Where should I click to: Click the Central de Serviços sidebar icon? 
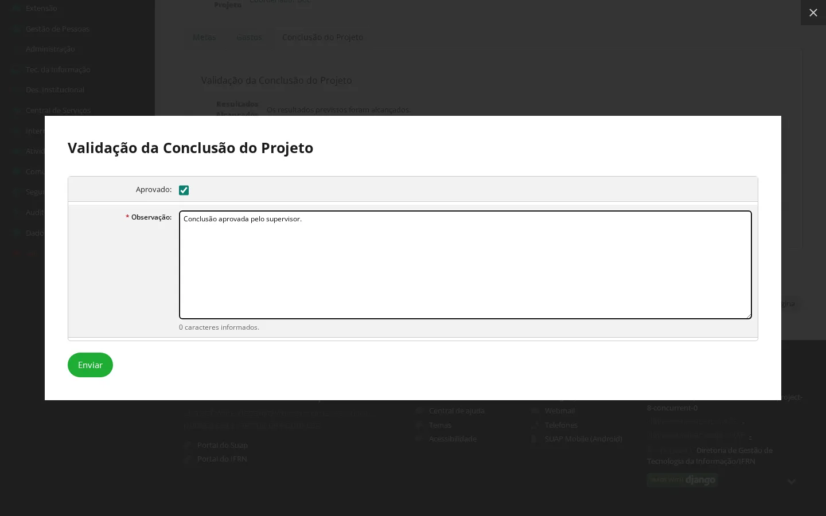[x=15, y=111]
